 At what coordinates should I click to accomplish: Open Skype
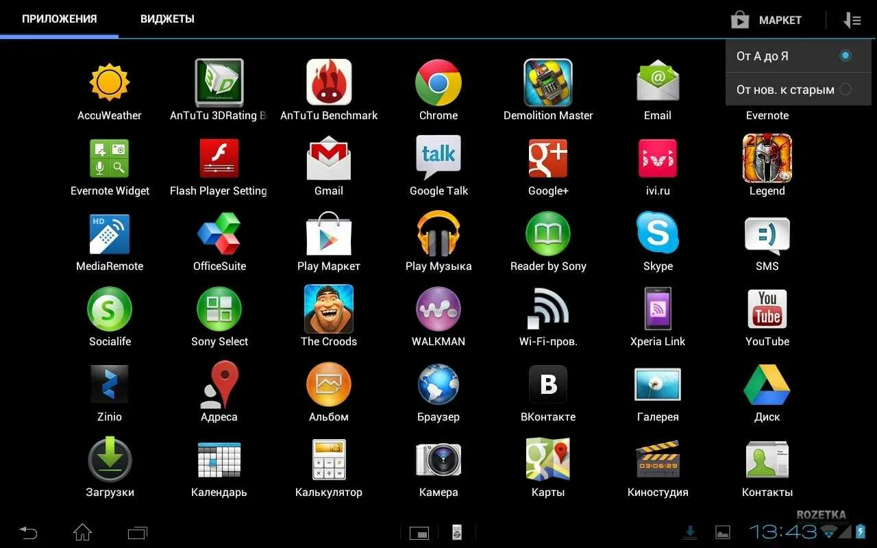(658, 234)
